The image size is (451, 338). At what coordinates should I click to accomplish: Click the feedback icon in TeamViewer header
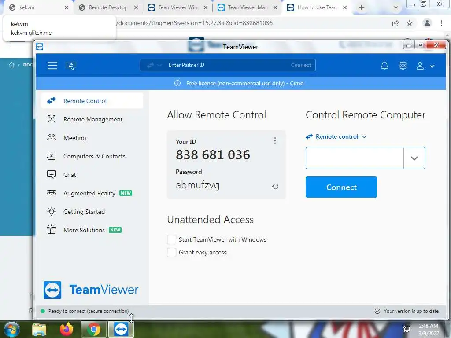71,66
